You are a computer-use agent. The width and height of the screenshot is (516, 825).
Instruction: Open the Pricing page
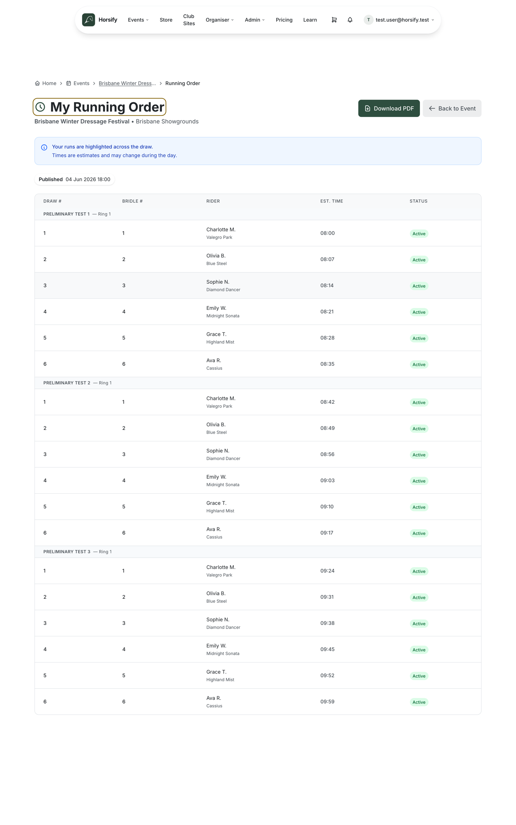point(284,20)
